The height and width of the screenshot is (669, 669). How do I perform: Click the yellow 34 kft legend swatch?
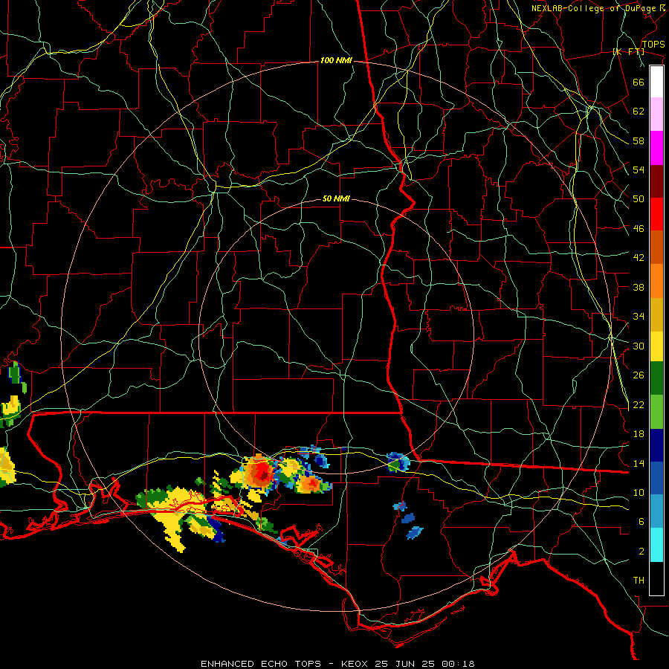[x=656, y=346]
